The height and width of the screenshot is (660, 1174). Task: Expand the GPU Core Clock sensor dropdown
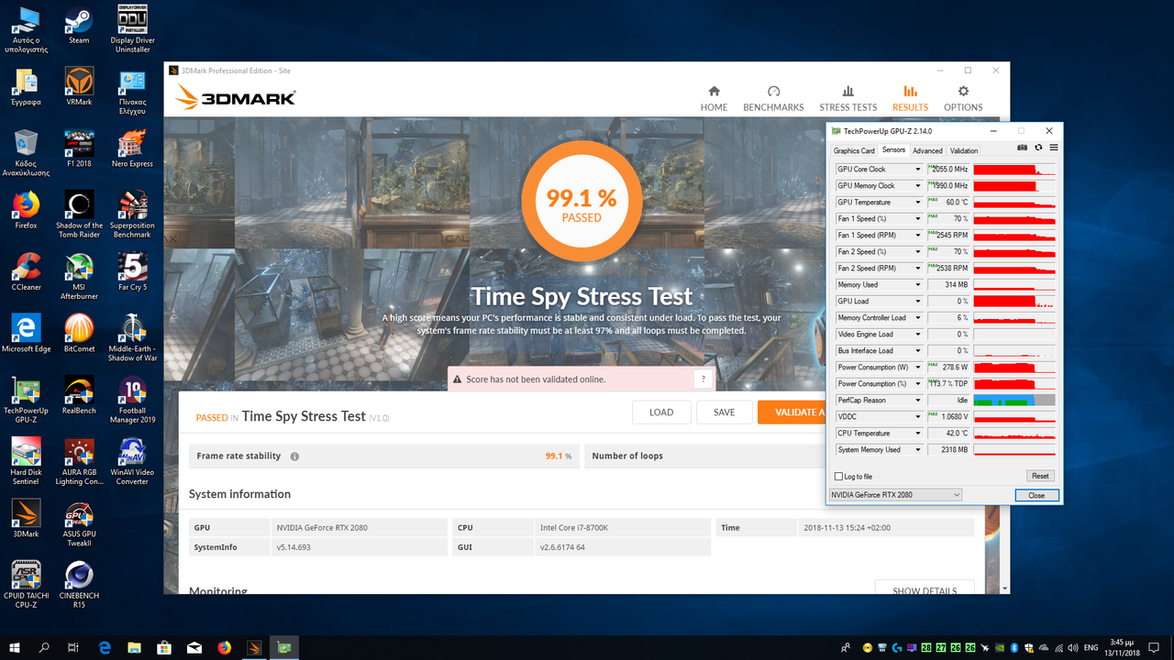pos(917,170)
